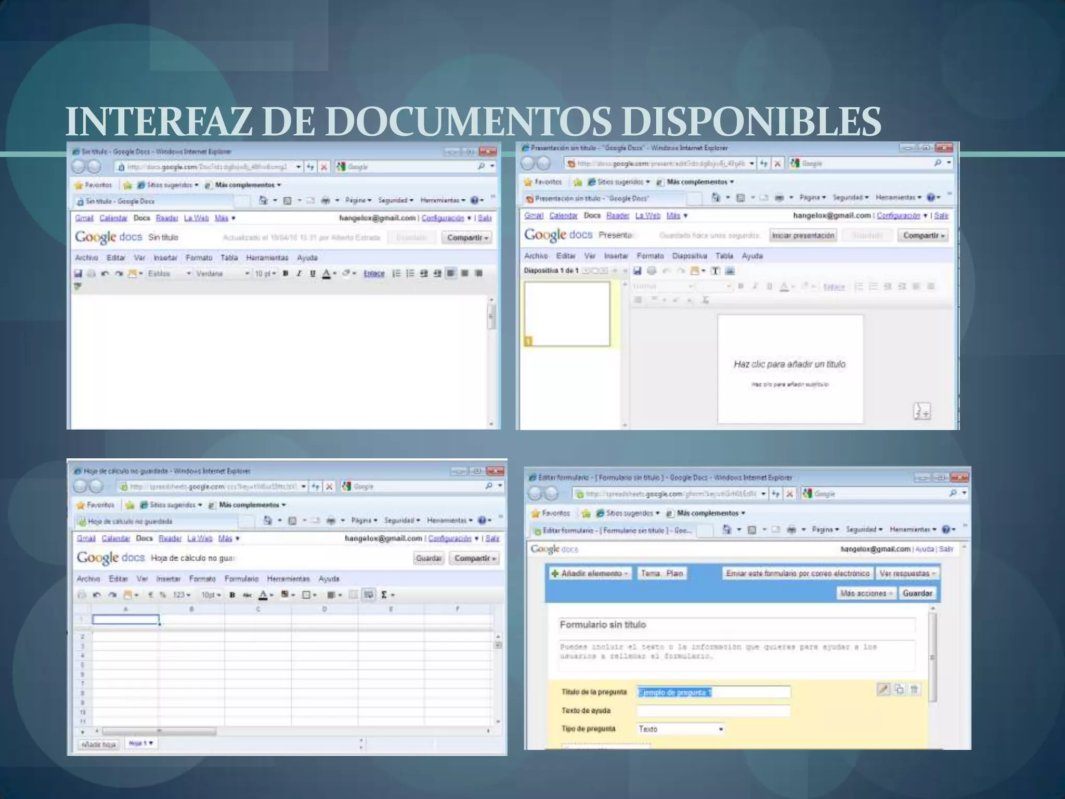Open the Herramientas menu in the spreadsheet window

[288, 578]
